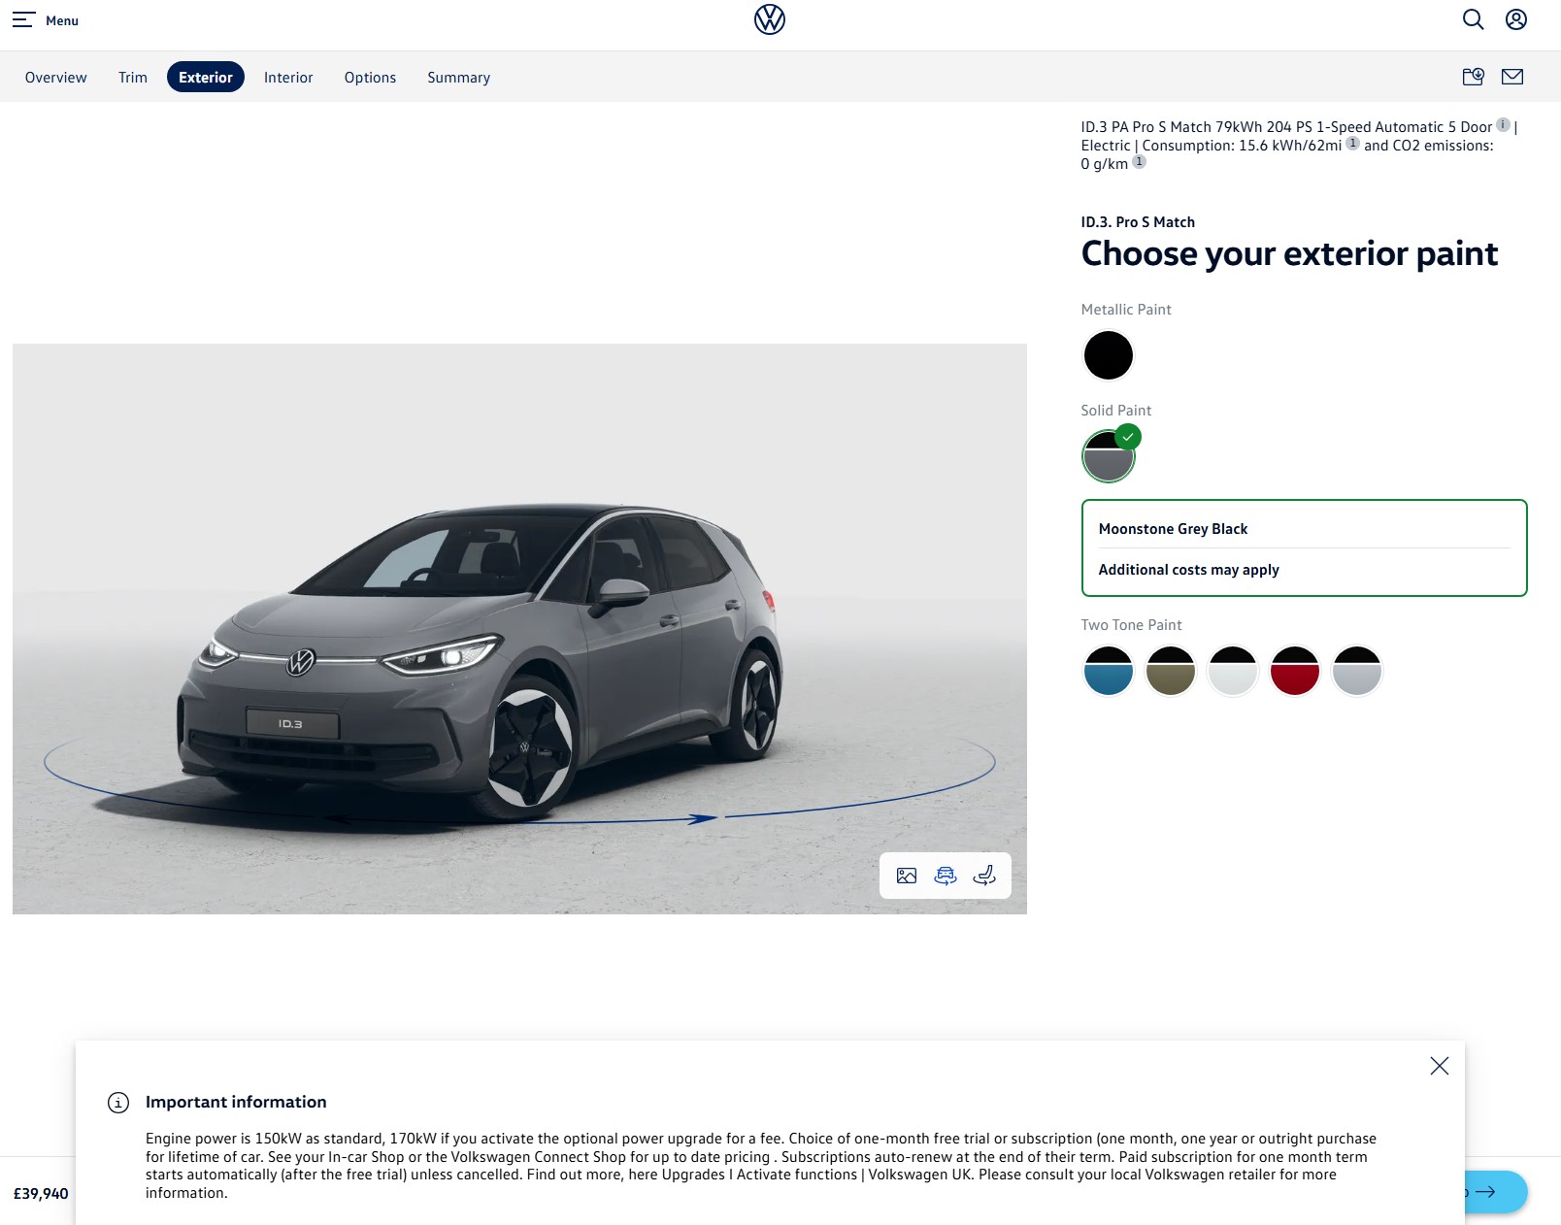Go to the Overview tab
The image size is (1561, 1225).
pos(56,78)
